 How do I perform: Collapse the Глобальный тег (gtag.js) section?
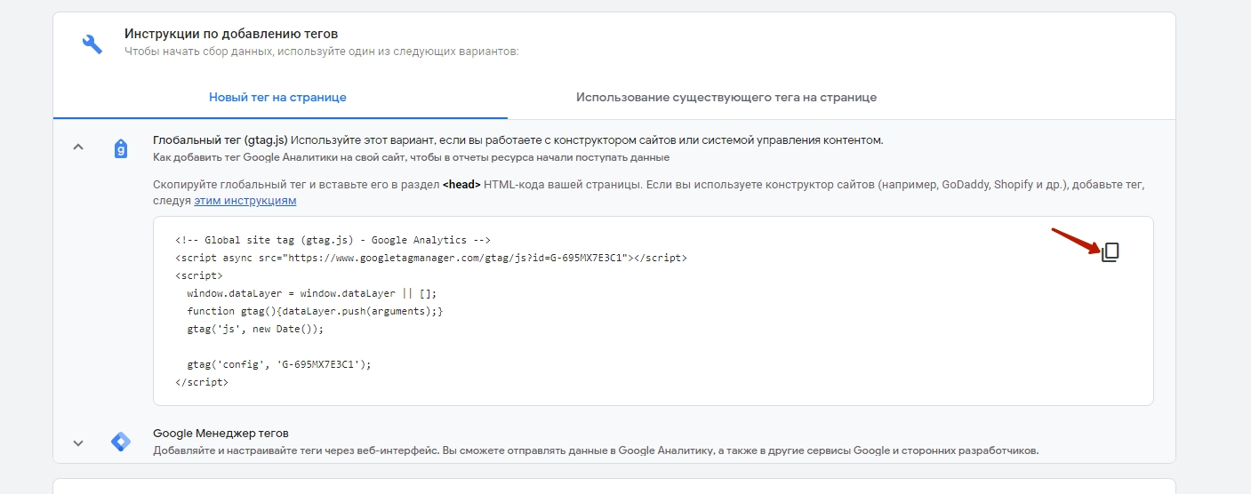[77, 147]
